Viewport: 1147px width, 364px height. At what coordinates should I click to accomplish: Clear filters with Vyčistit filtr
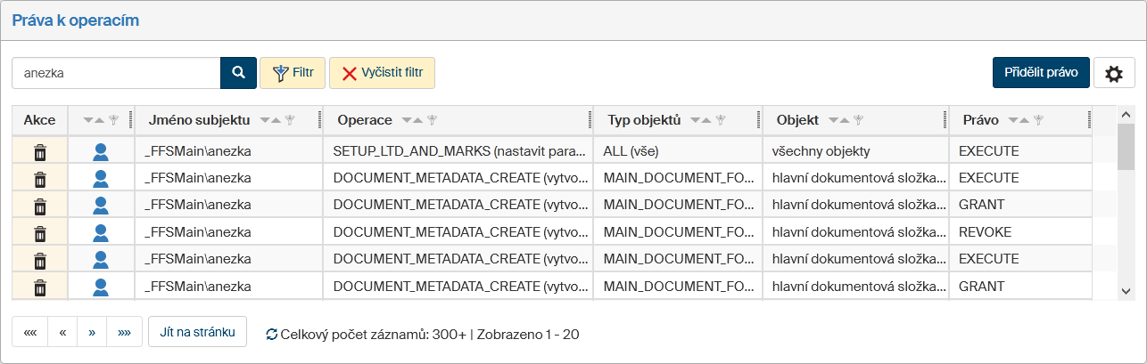[382, 73]
